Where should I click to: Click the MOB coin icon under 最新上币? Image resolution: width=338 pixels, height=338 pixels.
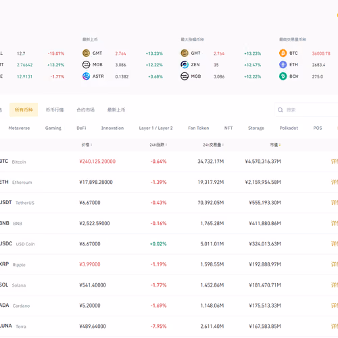coord(86,65)
